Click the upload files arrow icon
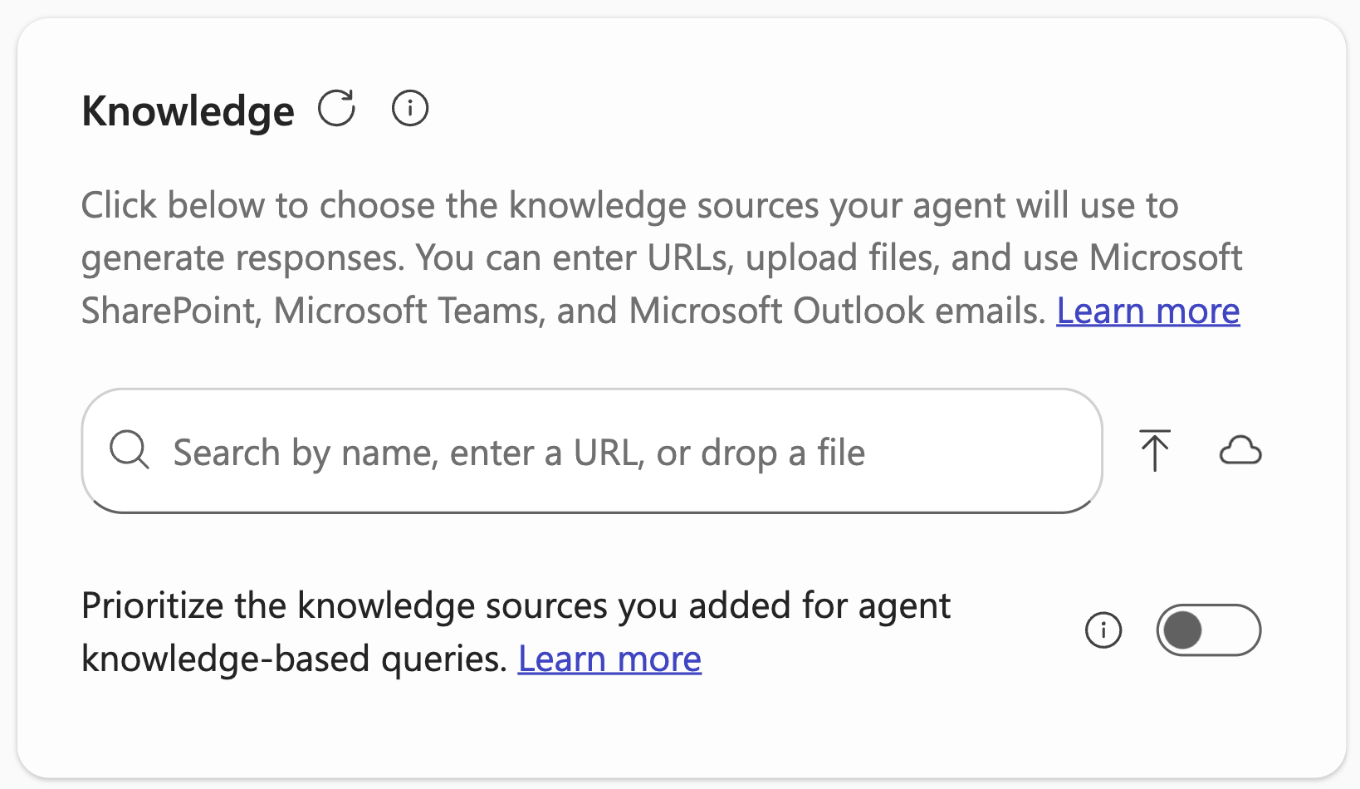 click(1154, 450)
